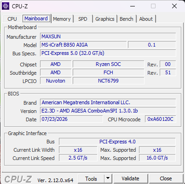The width and height of the screenshot is (185, 184).
Task: Select the Model value MS-iCraft B850 AIGA
Action: pos(83,45)
